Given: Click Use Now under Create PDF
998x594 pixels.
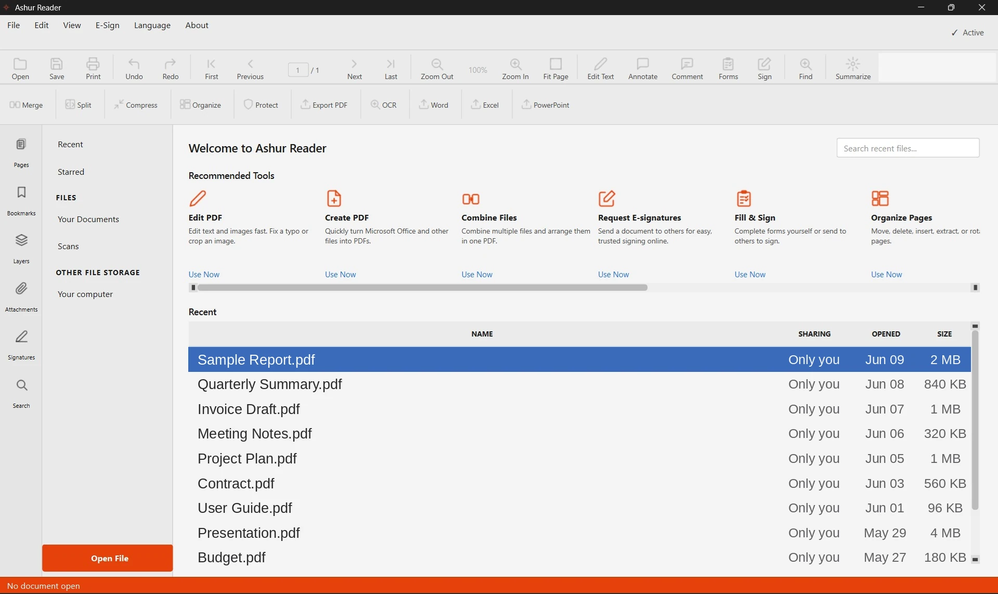Looking at the screenshot, I should 340,274.
